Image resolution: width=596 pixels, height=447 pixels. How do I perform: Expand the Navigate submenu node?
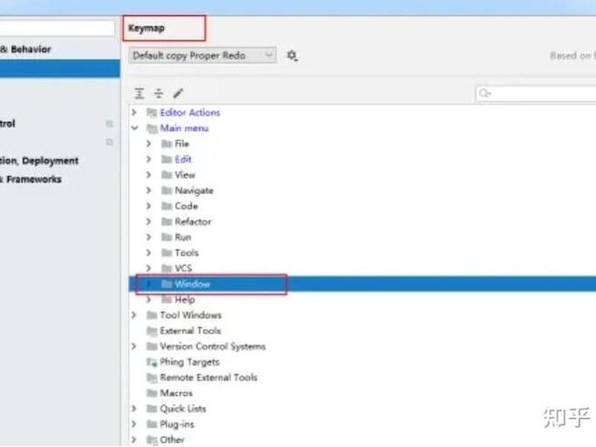click(x=148, y=191)
